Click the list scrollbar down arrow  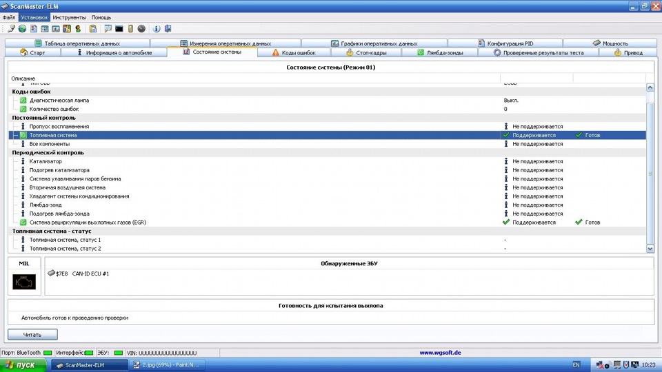[x=650, y=249]
